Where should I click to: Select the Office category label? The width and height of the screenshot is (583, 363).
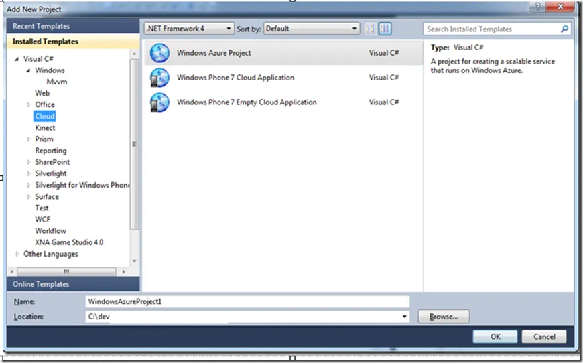[x=45, y=104]
